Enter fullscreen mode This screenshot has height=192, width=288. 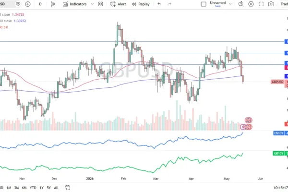(x=261, y=4)
